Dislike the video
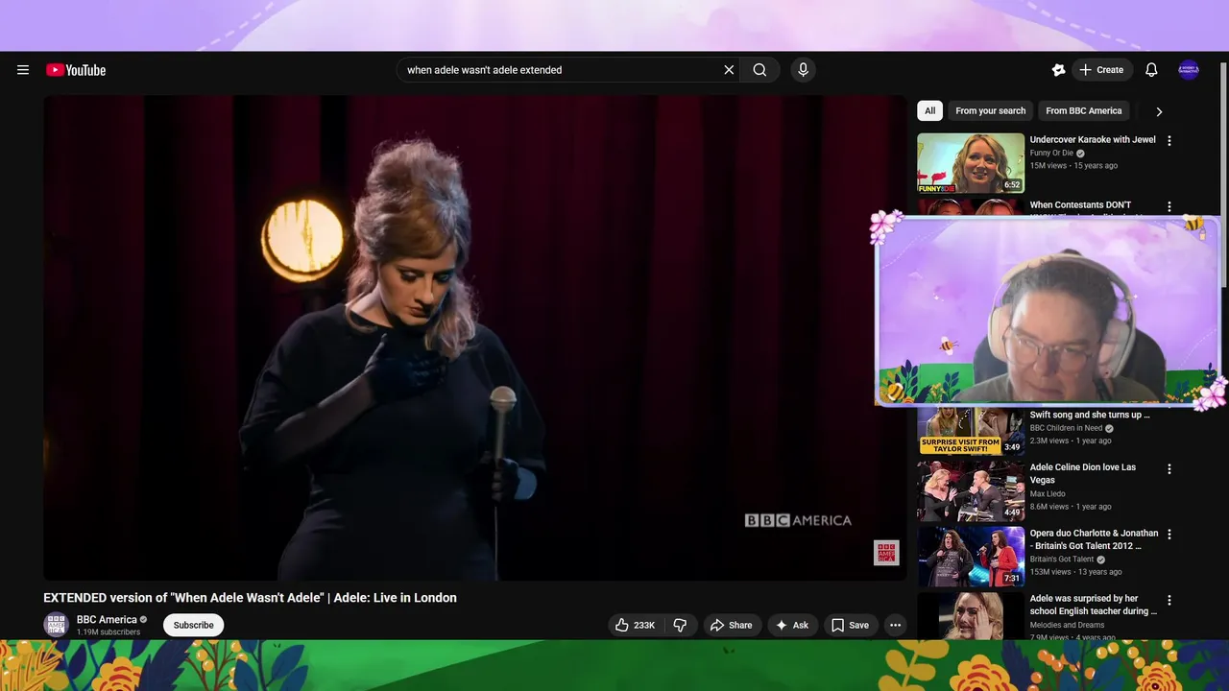This screenshot has width=1229, height=691. (680, 625)
